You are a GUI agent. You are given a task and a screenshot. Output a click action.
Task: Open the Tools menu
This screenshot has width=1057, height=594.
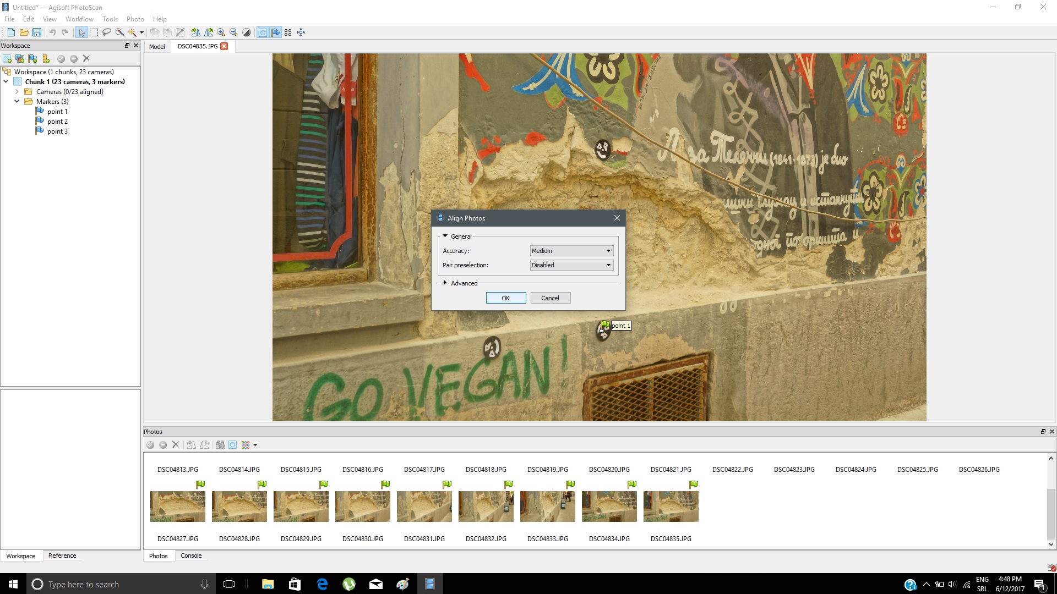tap(110, 19)
